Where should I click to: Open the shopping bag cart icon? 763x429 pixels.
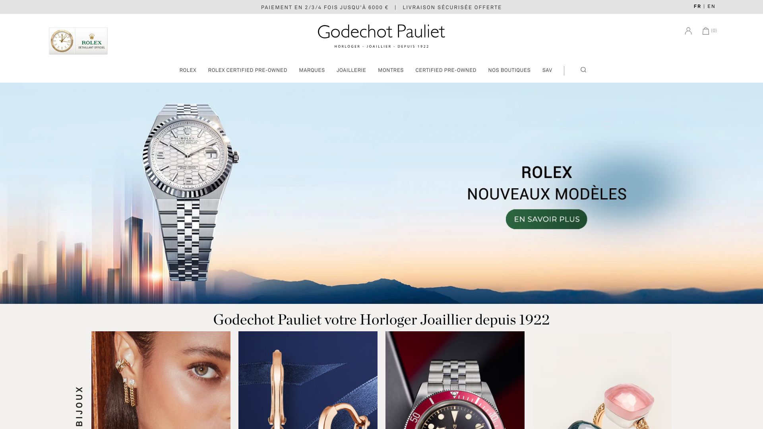tap(706, 31)
